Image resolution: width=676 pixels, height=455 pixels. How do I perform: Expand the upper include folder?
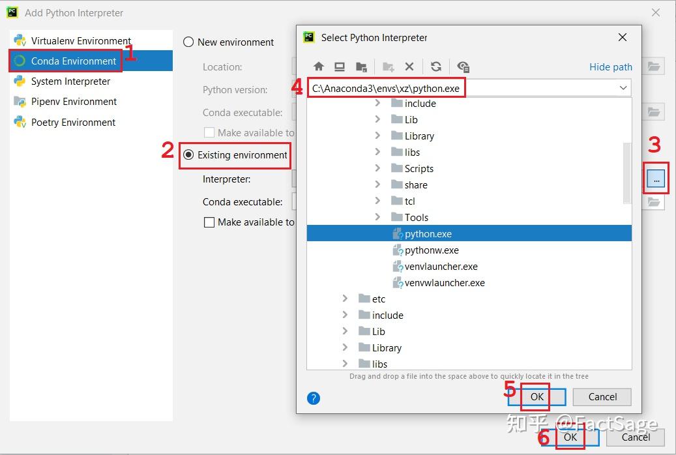(x=377, y=103)
